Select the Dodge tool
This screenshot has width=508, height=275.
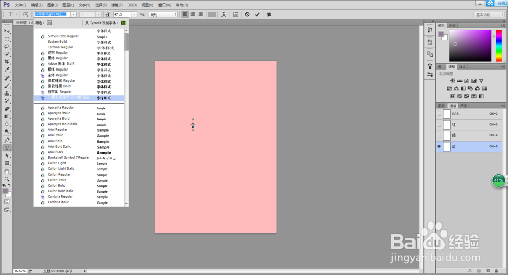click(7, 132)
